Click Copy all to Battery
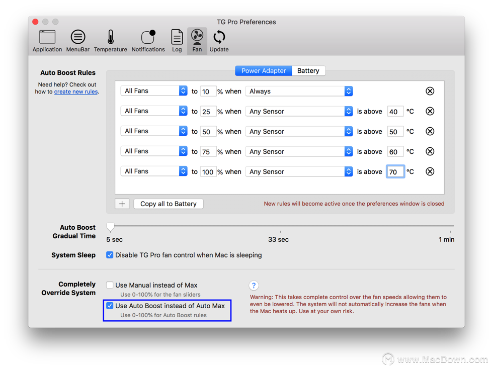 (x=169, y=204)
